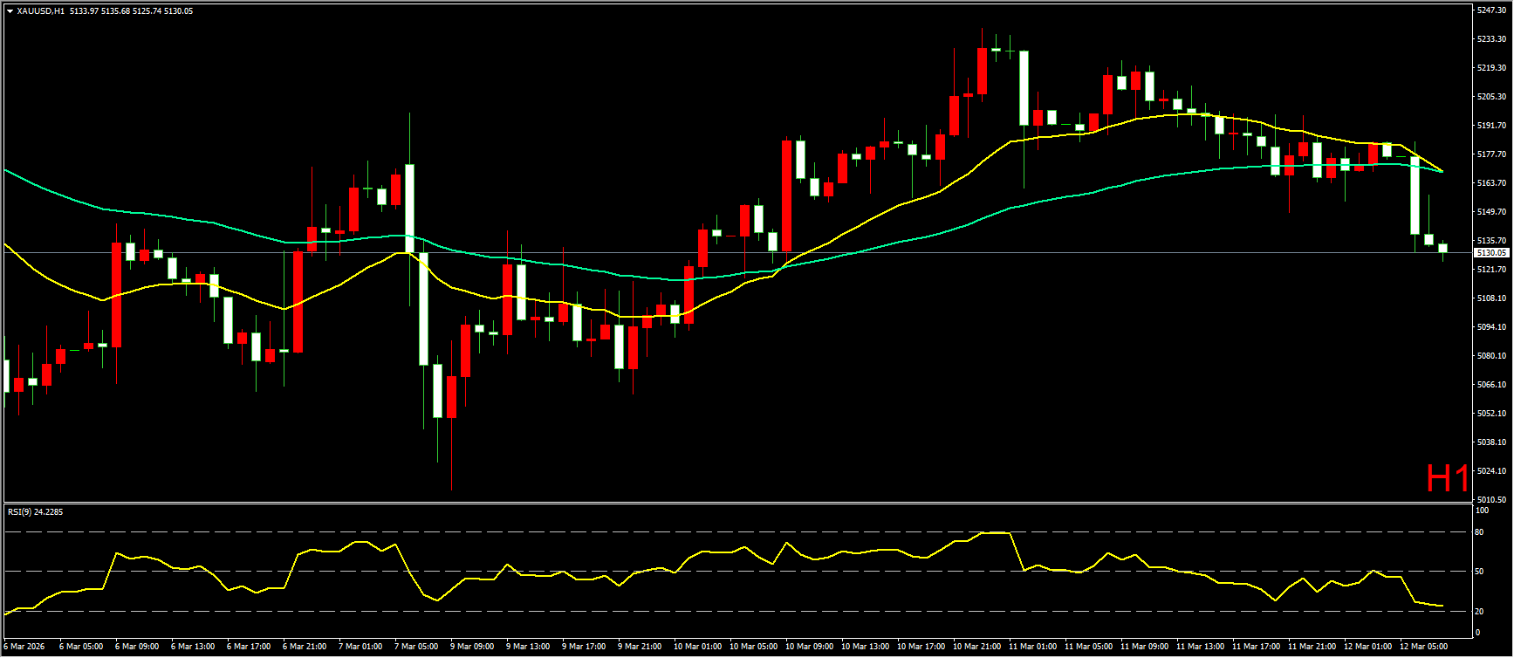Click the RSI 100 scale label
This screenshot has height=658, width=1514.
[x=1482, y=511]
